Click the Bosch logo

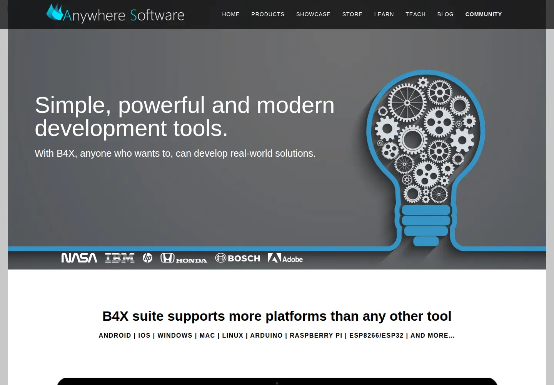coord(238,258)
